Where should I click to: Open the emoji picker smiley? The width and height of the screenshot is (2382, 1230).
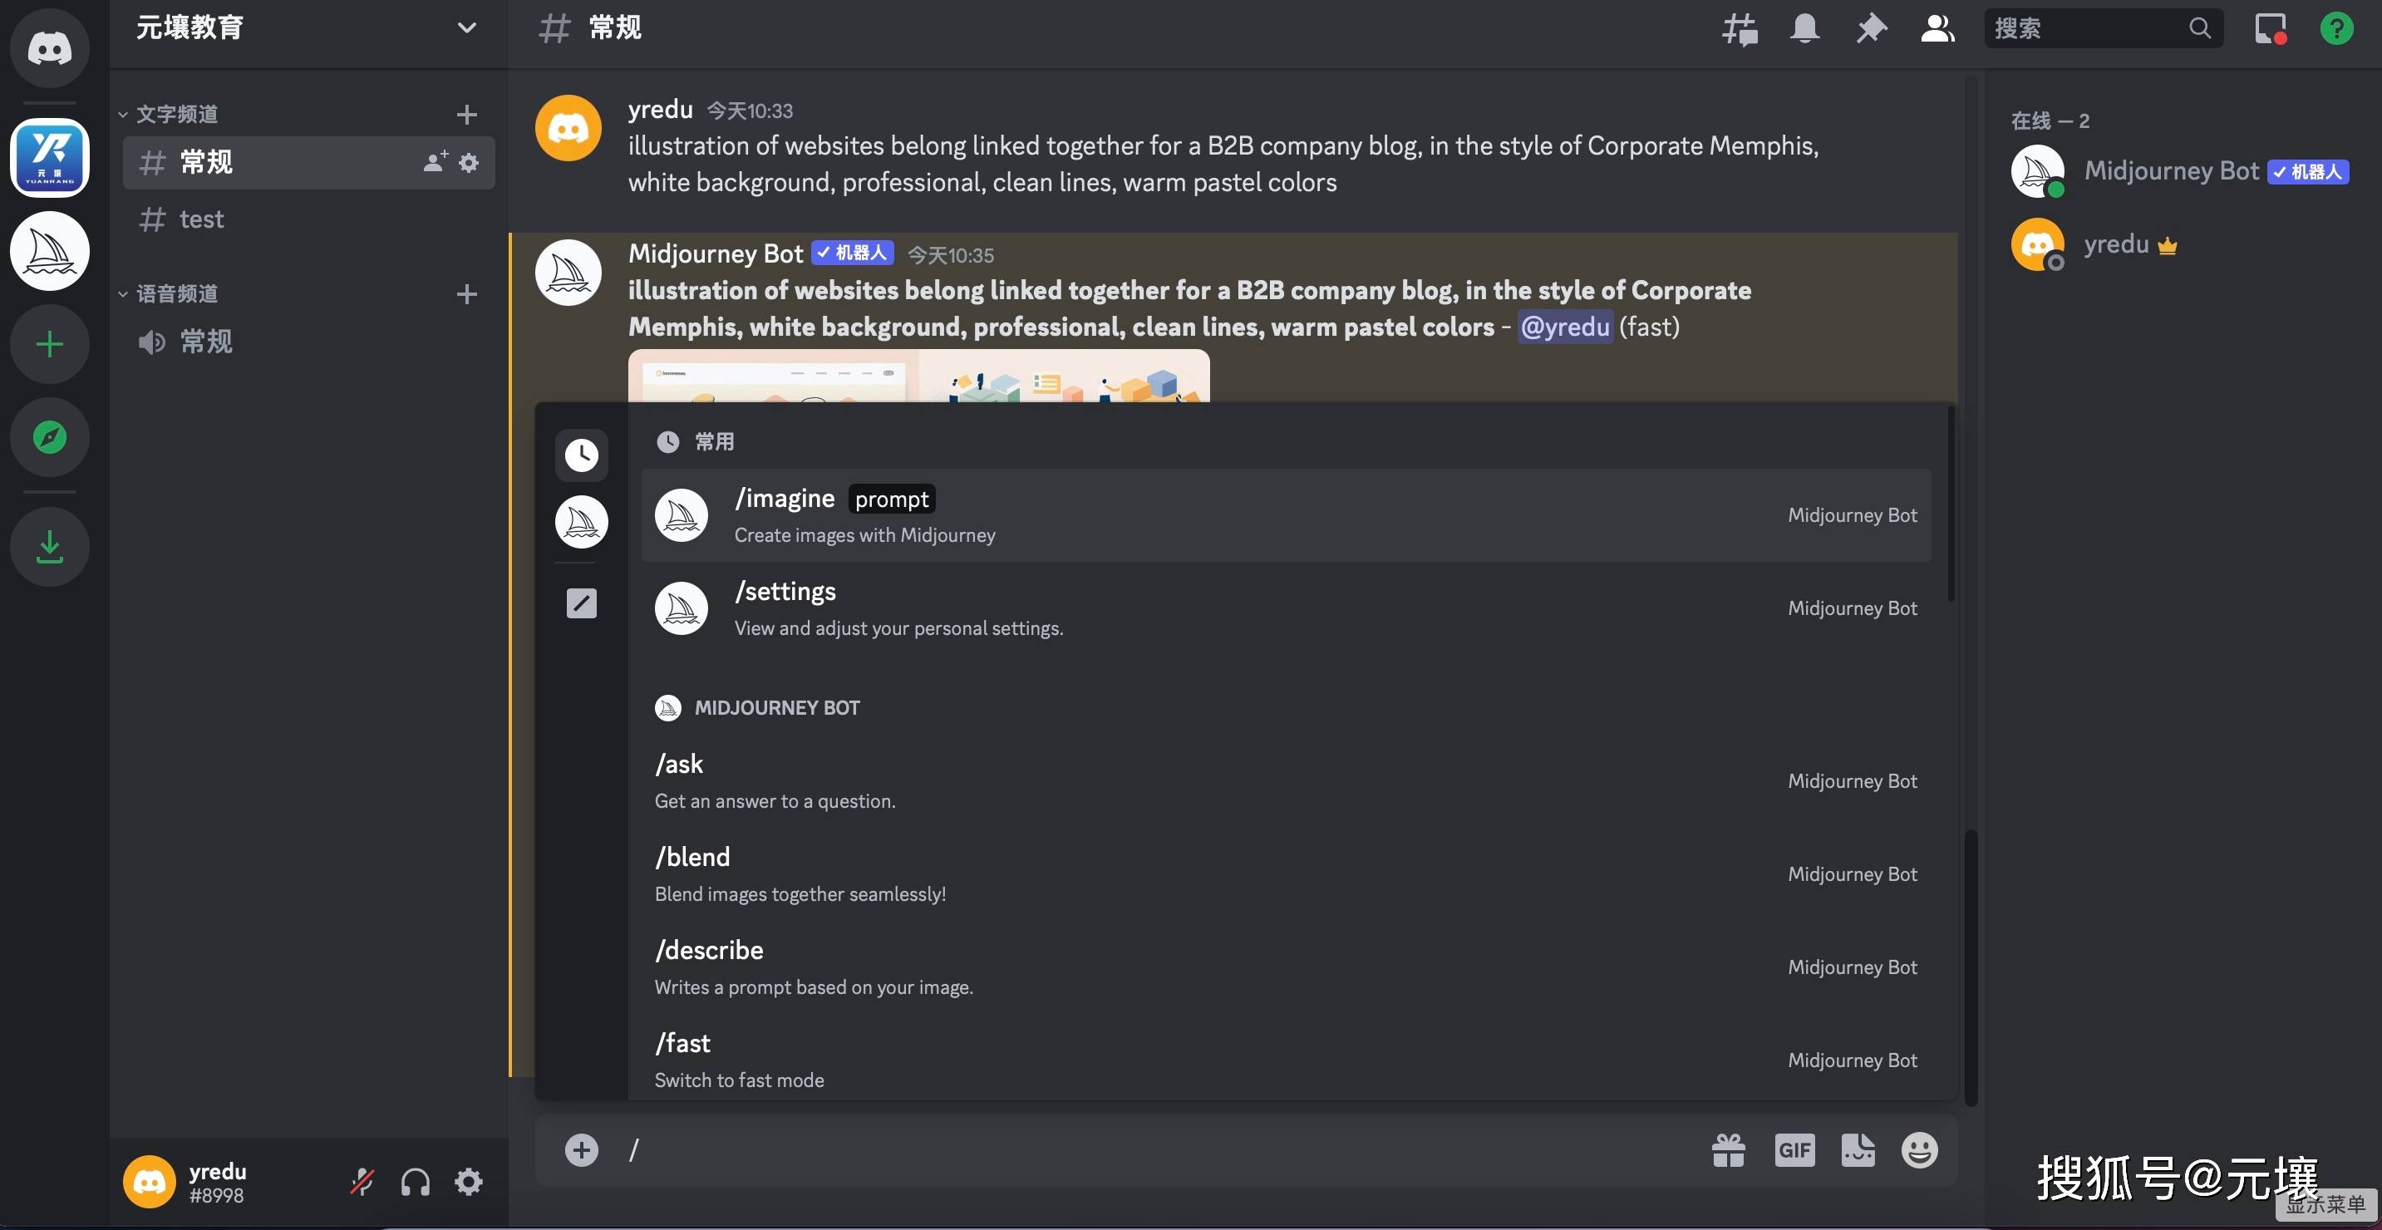tap(1919, 1150)
